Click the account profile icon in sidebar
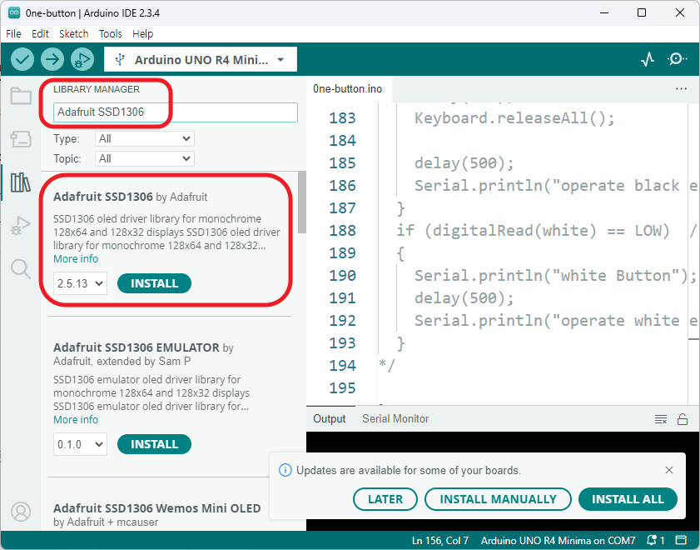This screenshot has height=550, width=700. coord(21,512)
